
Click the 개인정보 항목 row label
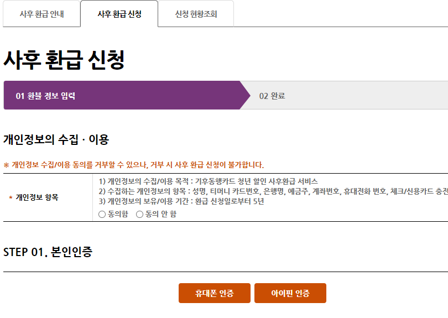(37, 197)
